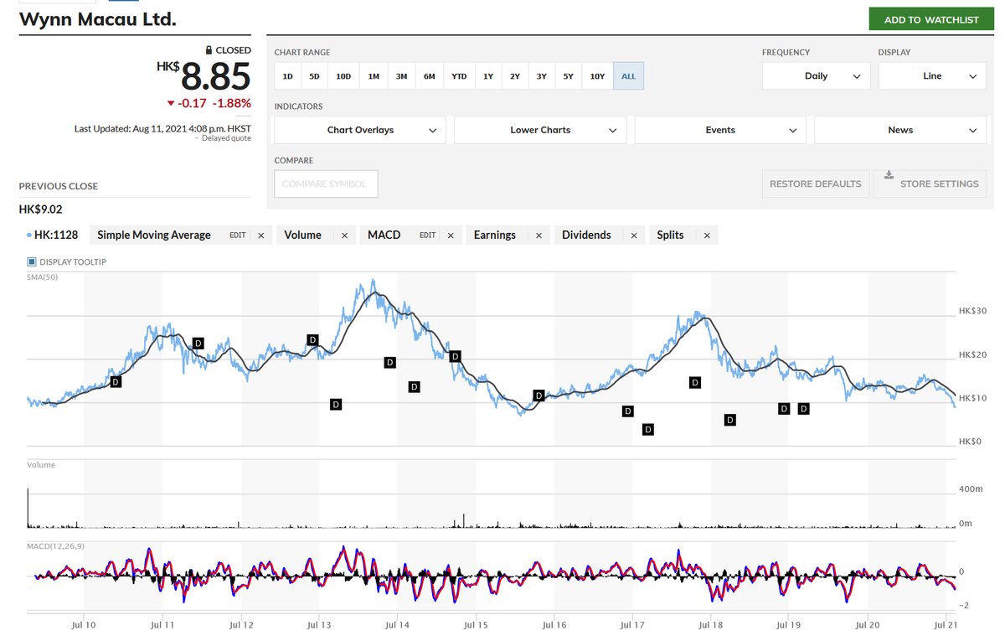The image size is (1005, 641).
Task: Click the dividend marker right of Jul 18
Action: 729,420
